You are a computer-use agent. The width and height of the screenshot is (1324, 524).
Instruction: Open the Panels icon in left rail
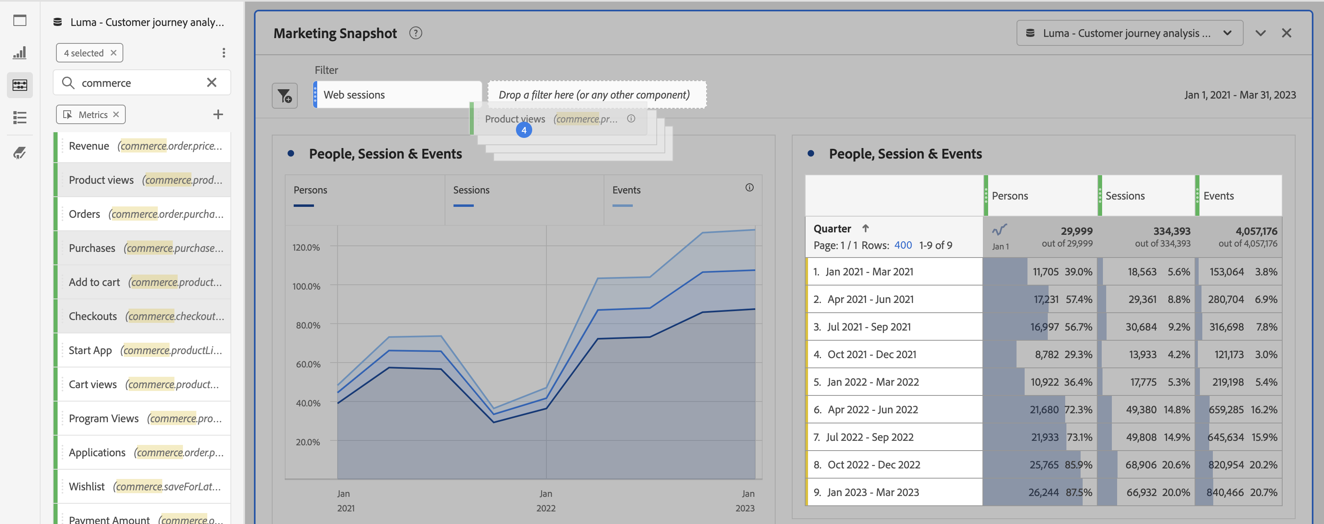19,21
